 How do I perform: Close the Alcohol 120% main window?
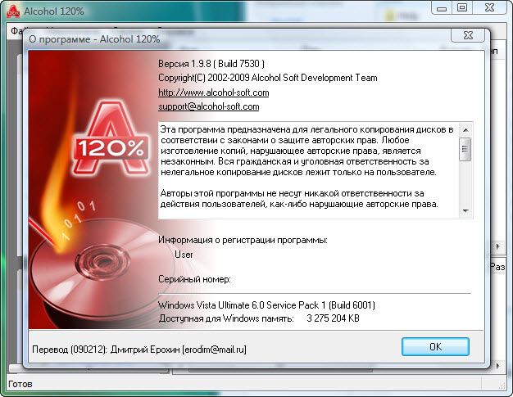tap(489, 8)
